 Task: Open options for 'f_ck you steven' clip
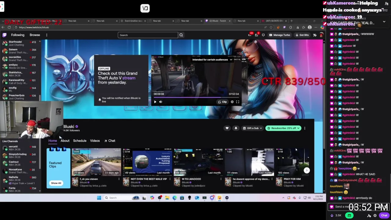(x=119, y=179)
